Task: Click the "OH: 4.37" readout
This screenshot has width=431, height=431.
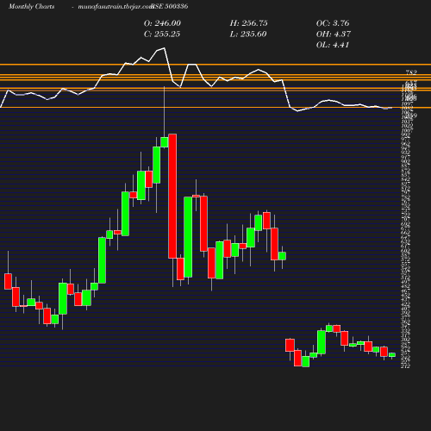Action: click(x=334, y=34)
